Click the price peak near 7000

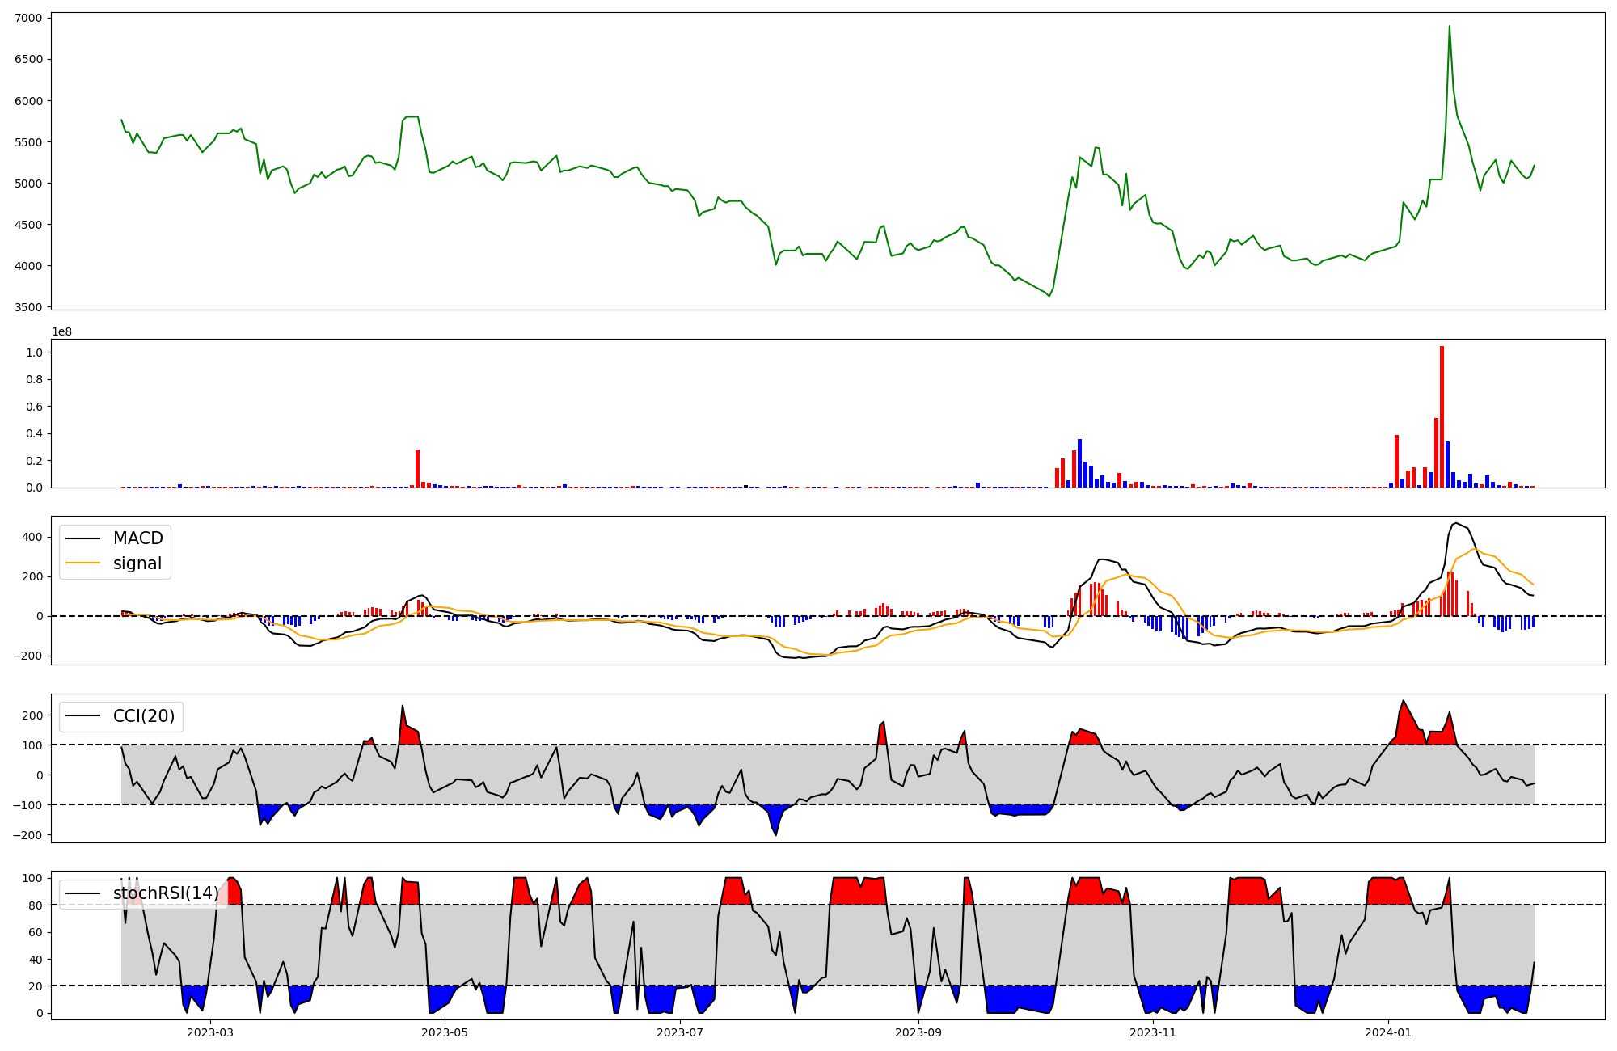(1449, 27)
